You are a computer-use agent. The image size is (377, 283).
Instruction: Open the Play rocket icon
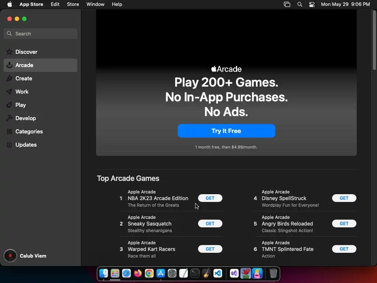click(9, 105)
